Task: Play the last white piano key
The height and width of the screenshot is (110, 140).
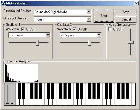Action: 133,94
